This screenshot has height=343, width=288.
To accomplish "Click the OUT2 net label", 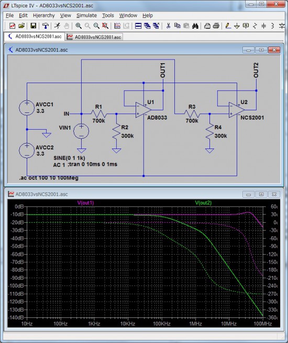I will pyautogui.click(x=256, y=70).
